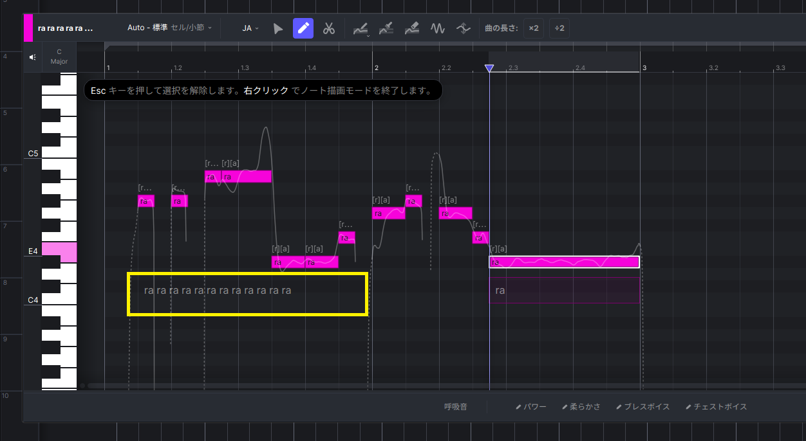This screenshot has width=806, height=441.
Task: Click the magenta track color swatch
Action: (x=28, y=28)
